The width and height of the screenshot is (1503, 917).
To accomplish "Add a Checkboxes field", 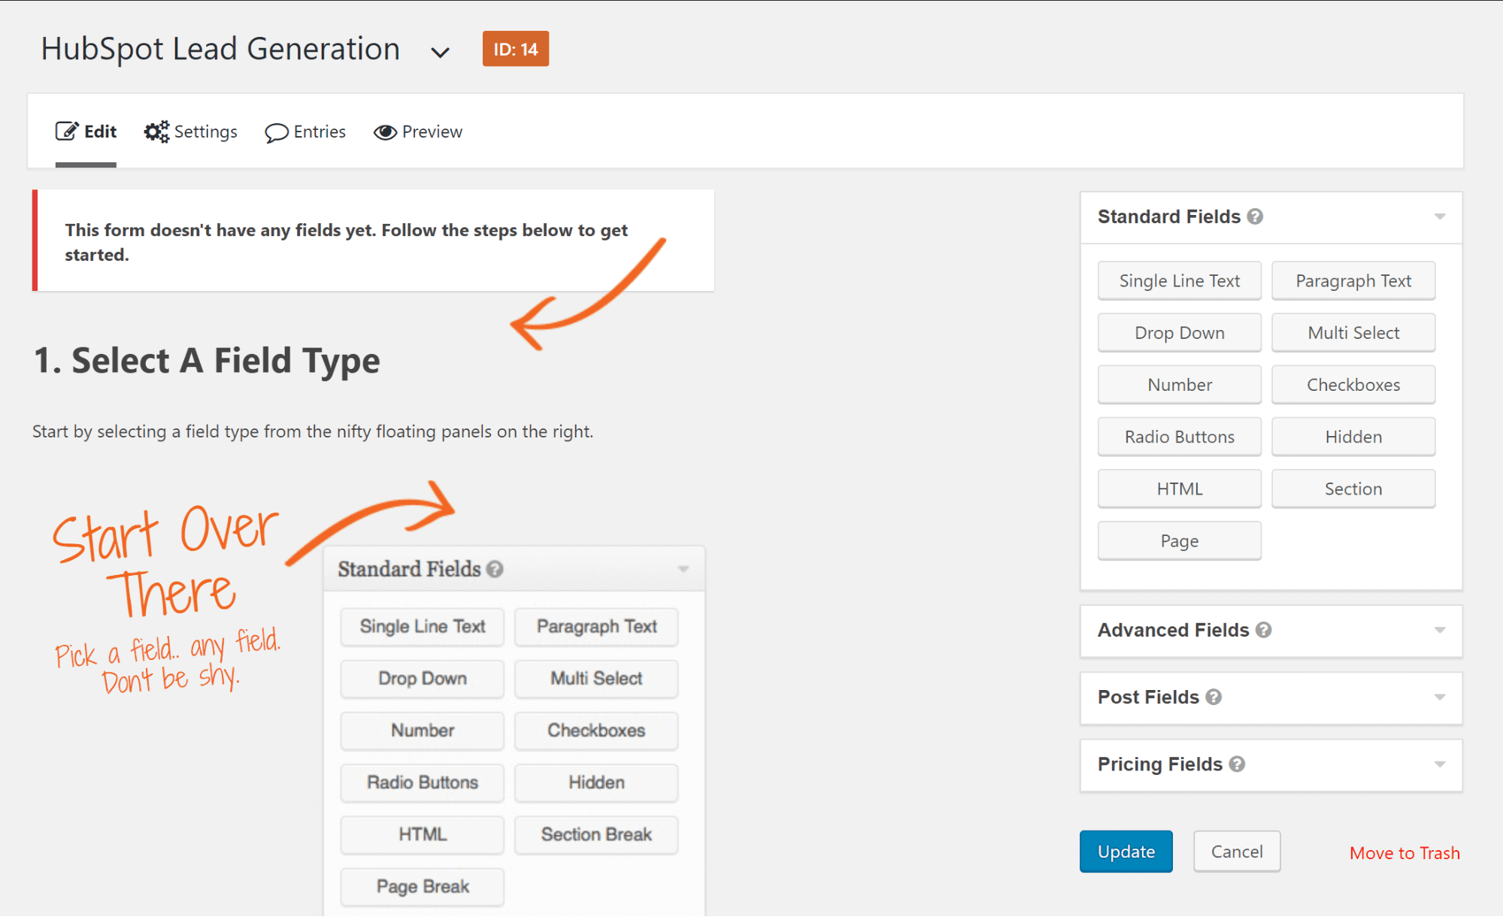I will pos(1353,384).
